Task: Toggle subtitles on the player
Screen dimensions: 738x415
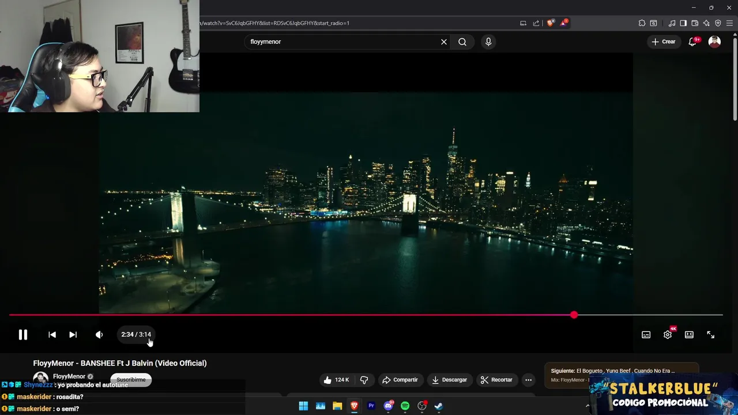Action: point(646,335)
